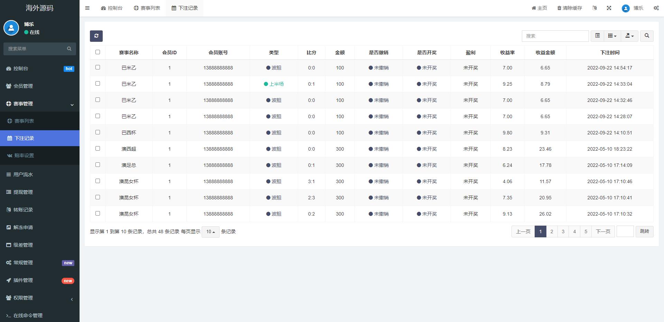Click the language switch icon in header

coord(594,8)
